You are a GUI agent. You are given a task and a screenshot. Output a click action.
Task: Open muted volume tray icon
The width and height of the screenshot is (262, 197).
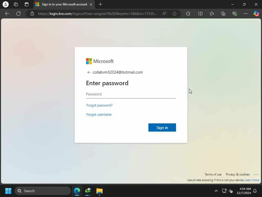(x=231, y=191)
